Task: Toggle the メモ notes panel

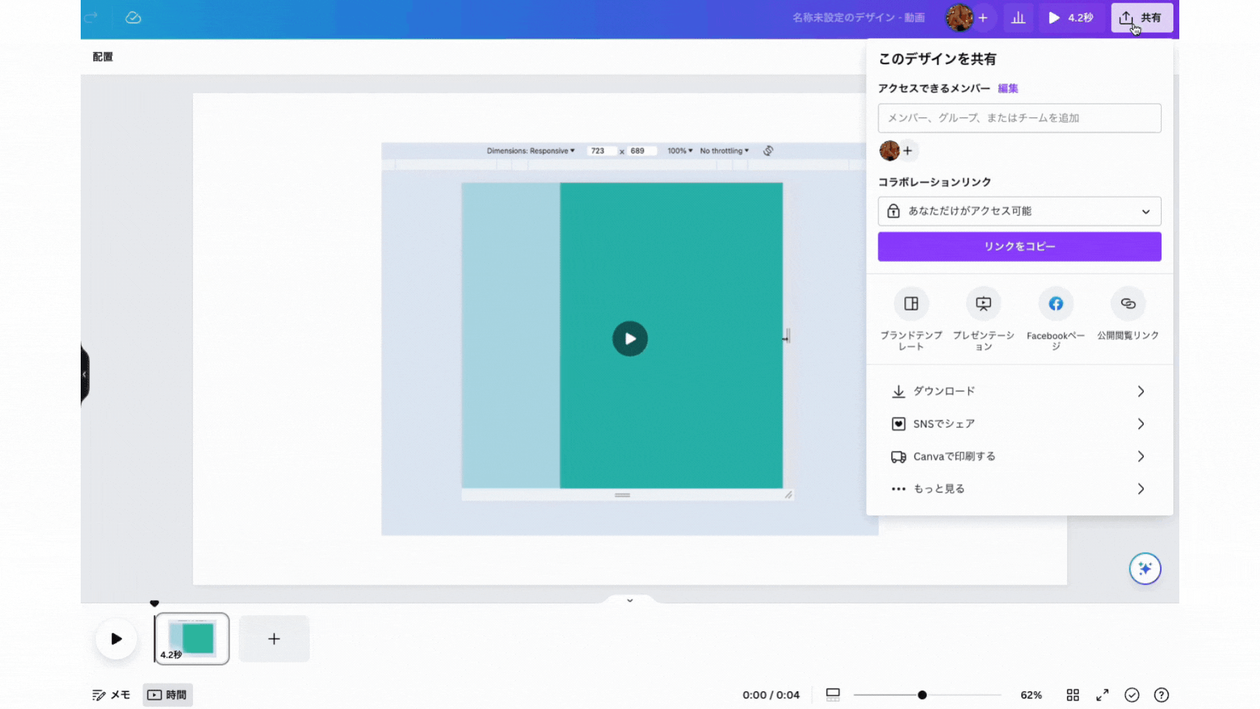Action: (x=112, y=695)
